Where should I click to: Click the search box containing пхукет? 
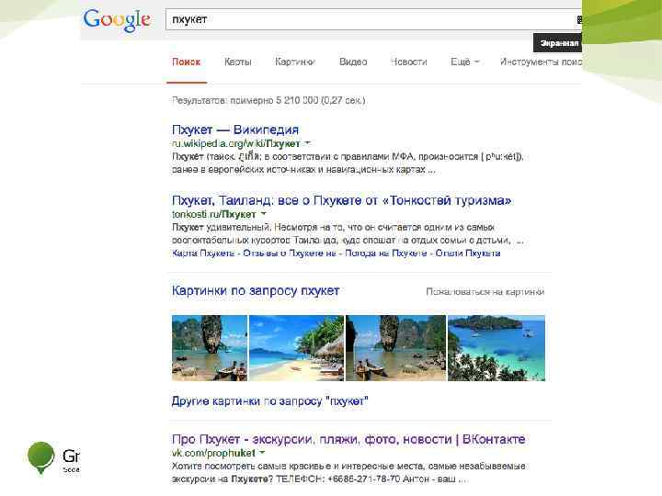pos(373,19)
